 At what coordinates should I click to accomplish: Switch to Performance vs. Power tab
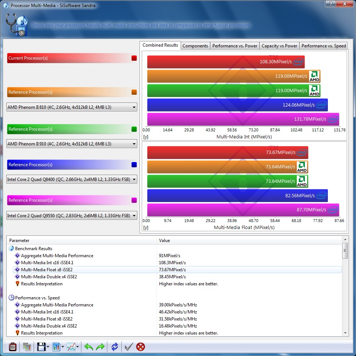[x=235, y=46]
